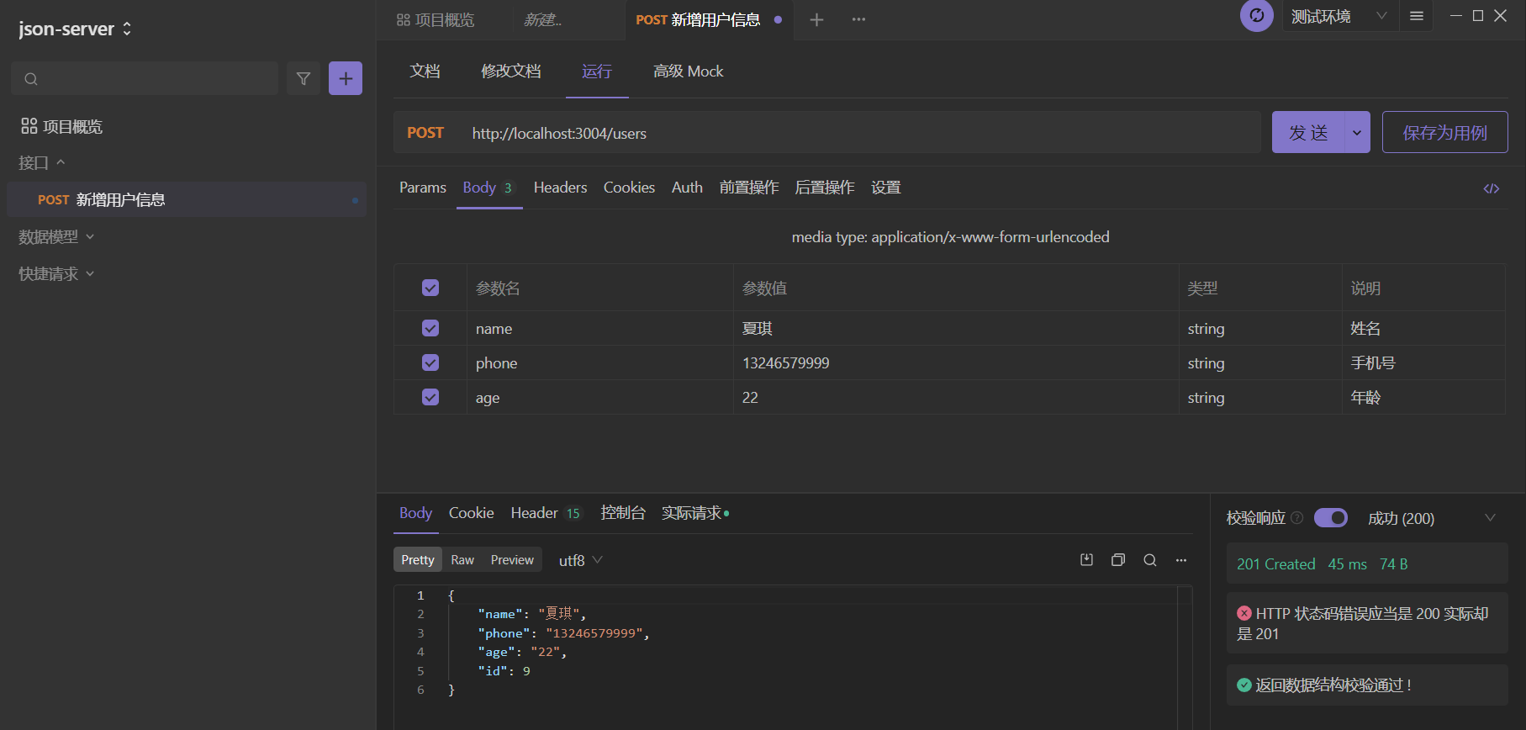Click the purple plus button in the sidebar
This screenshot has height=730, width=1526.
345,78
